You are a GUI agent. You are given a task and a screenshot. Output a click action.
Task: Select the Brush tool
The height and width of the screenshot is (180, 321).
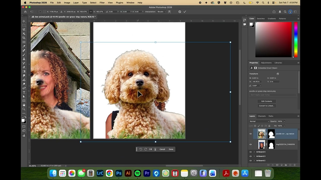pos(24,54)
